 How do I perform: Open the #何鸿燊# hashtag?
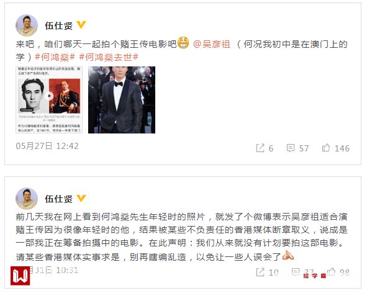coord(55,57)
